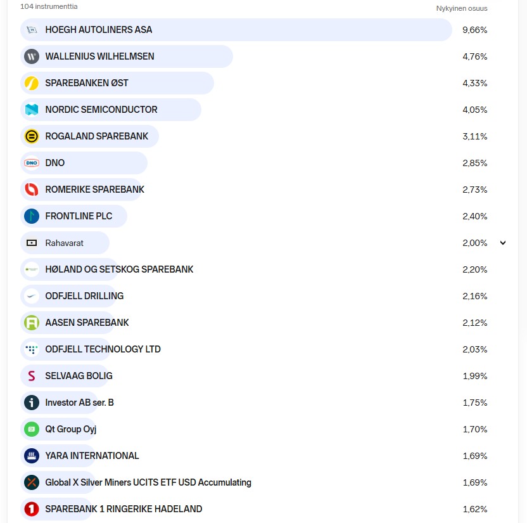527x523 pixels.
Task: Click the Hoegh Autoliners ASA logo icon
Action: [32, 30]
